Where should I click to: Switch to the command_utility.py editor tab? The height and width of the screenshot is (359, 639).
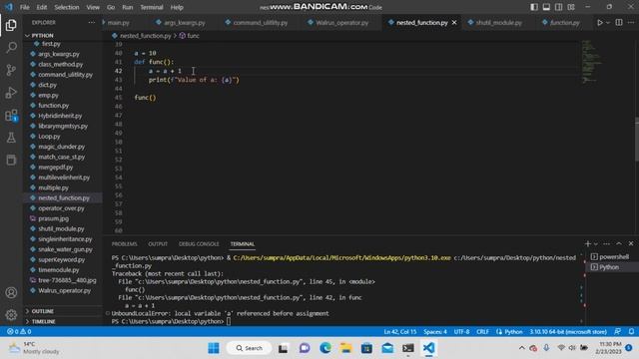click(260, 23)
